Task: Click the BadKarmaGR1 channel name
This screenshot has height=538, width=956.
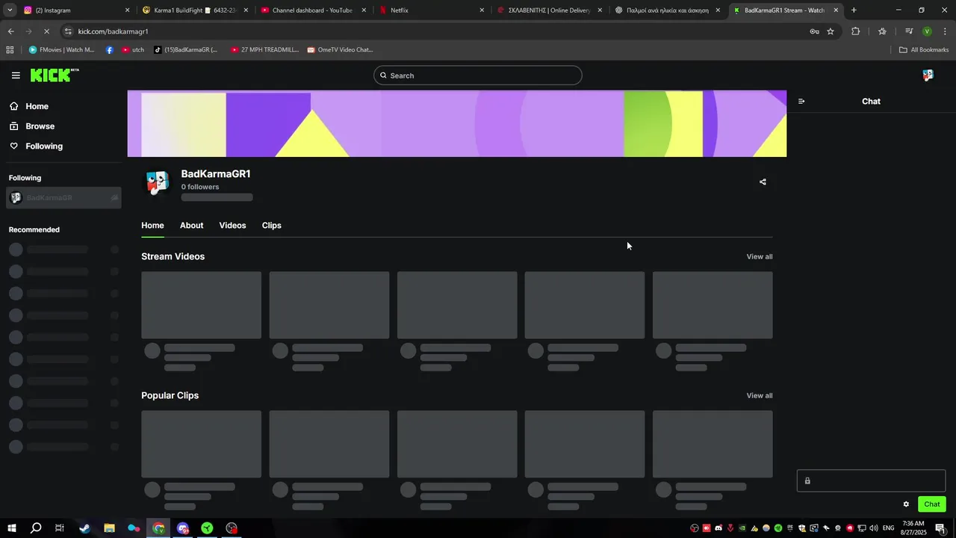Action: [216, 174]
